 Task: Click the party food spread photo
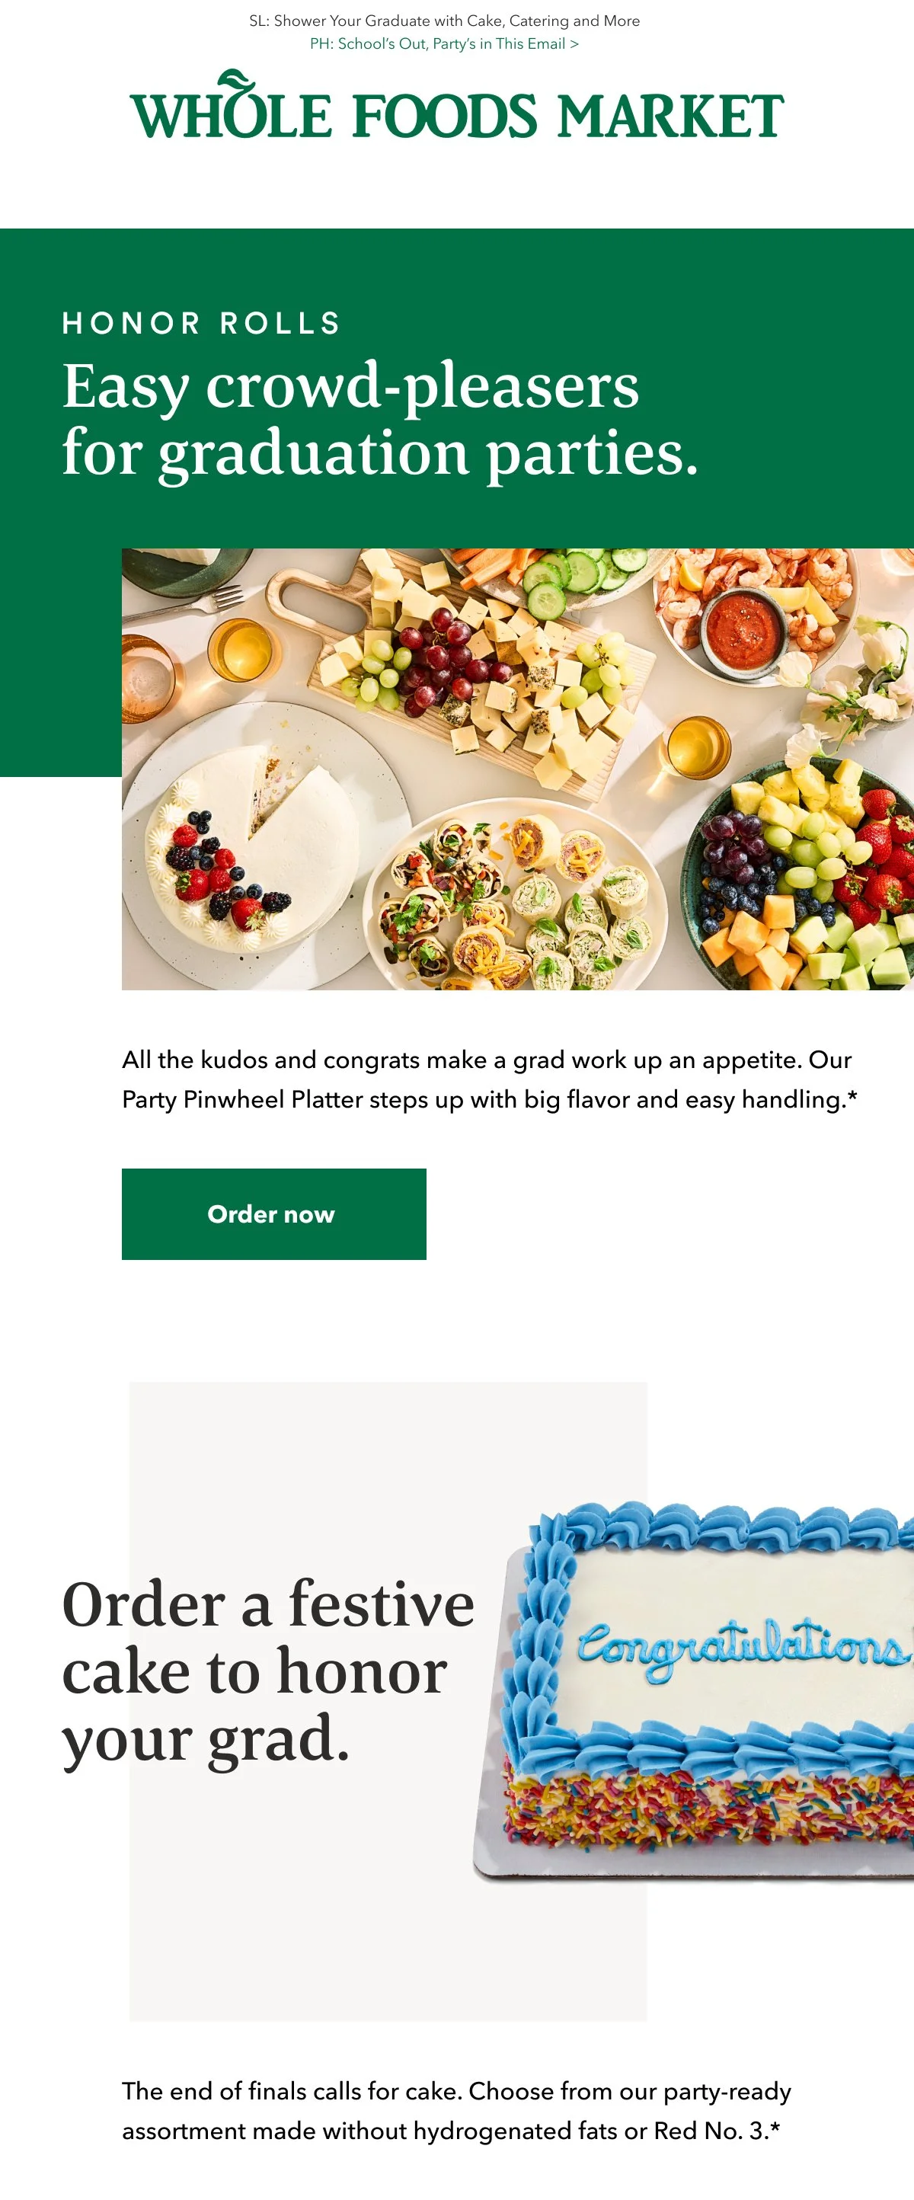pyautogui.click(x=518, y=769)
